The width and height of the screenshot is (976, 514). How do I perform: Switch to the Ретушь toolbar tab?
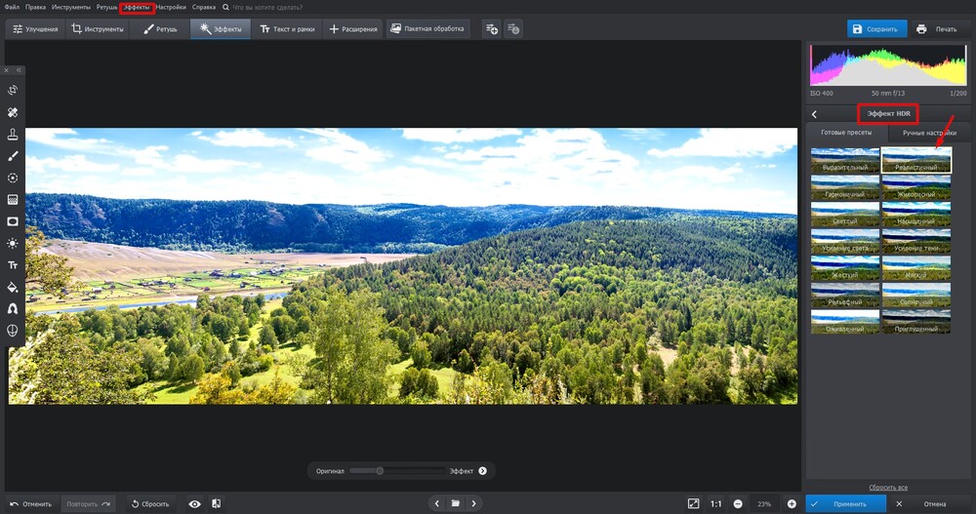160,29
